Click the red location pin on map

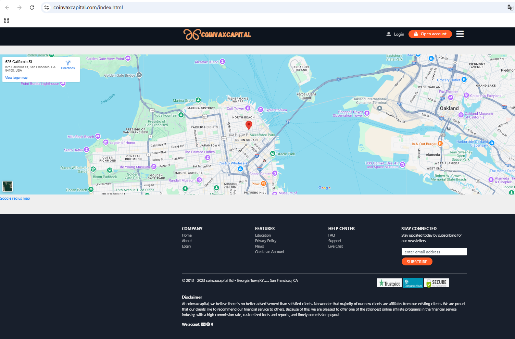click(x=249, y=125)
